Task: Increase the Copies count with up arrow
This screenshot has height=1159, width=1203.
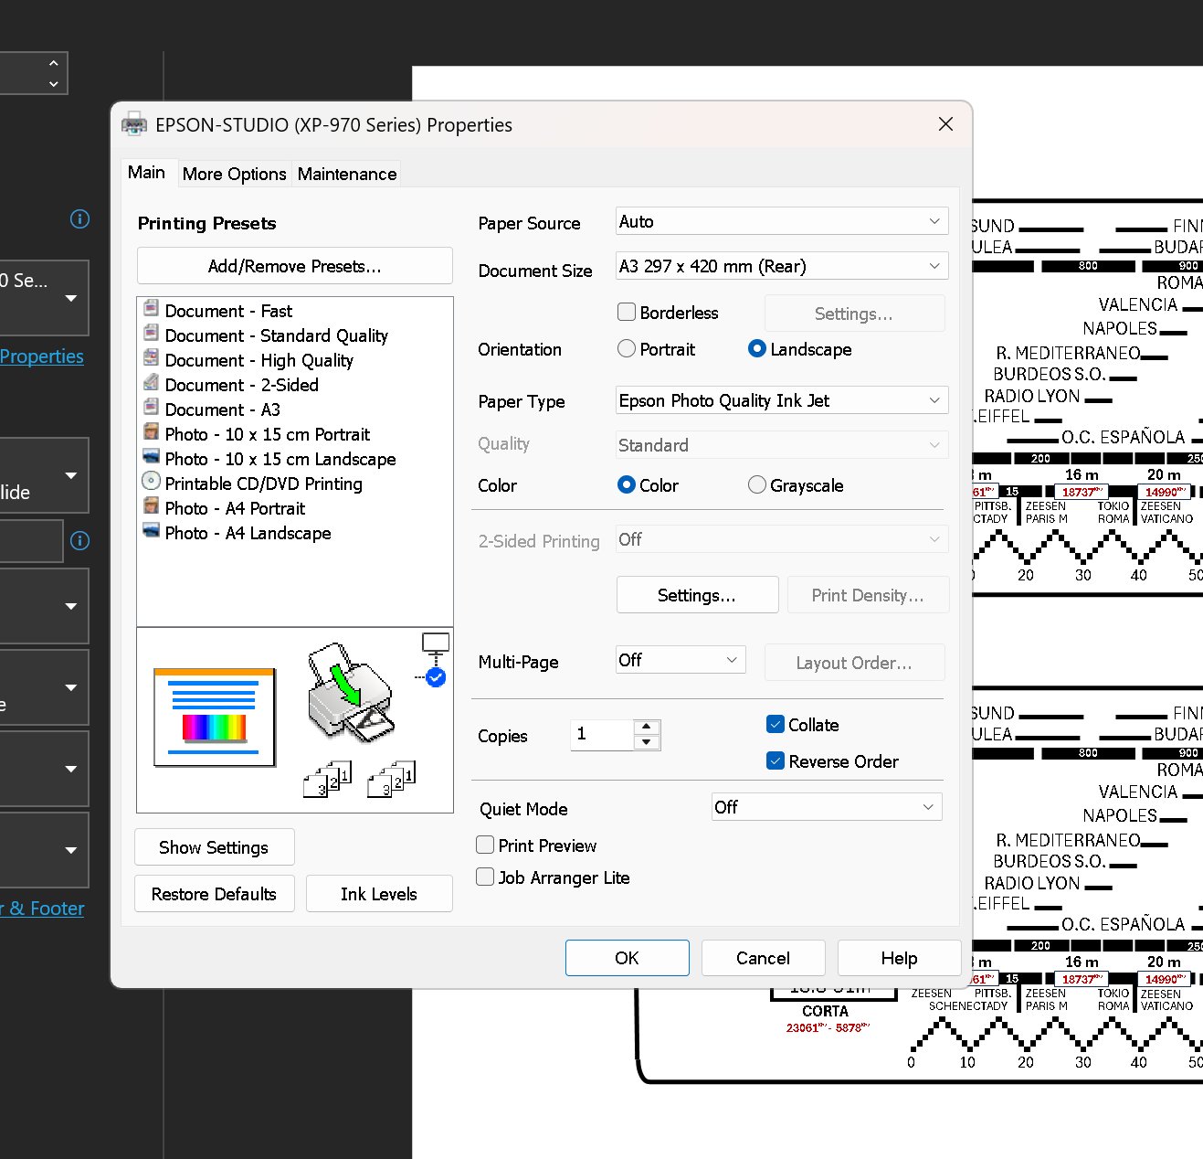Action: point(647,727)
